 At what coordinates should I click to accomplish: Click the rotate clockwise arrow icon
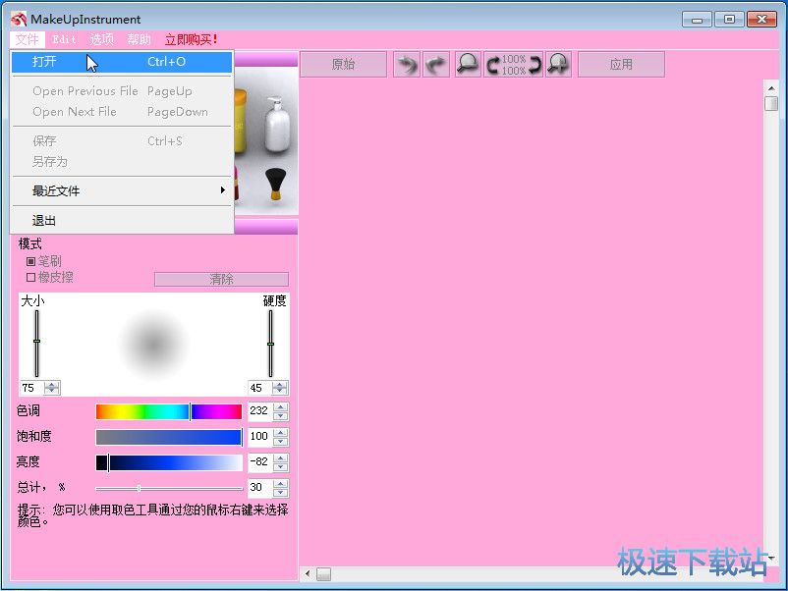coord(535,65)
